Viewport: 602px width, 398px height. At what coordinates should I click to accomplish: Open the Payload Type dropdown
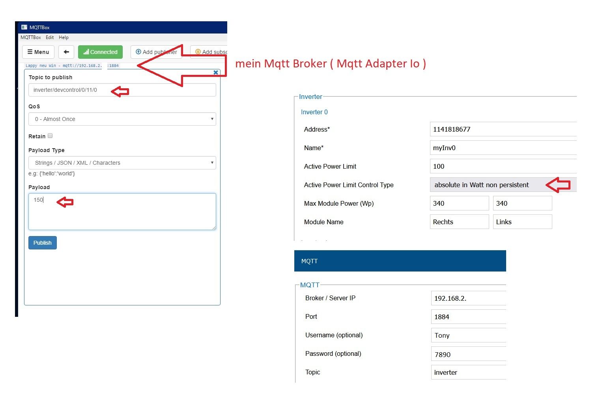click(122, 163)
